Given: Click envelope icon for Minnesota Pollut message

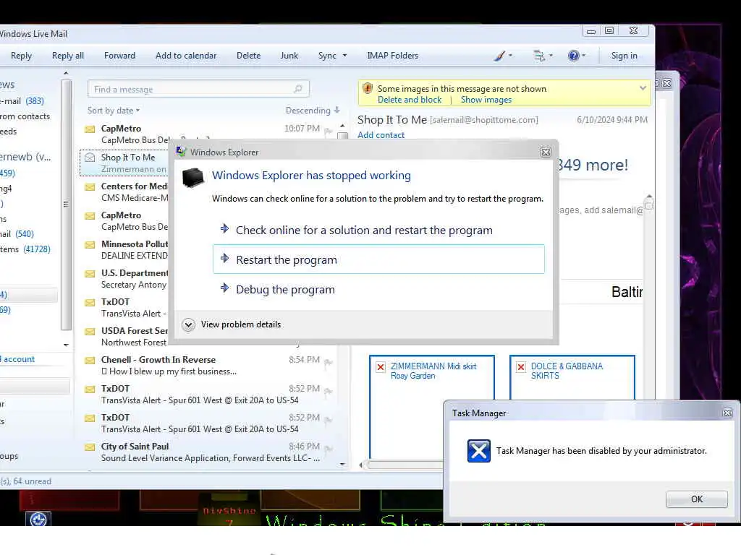Looking at the screenshot, I should (90, 244).
